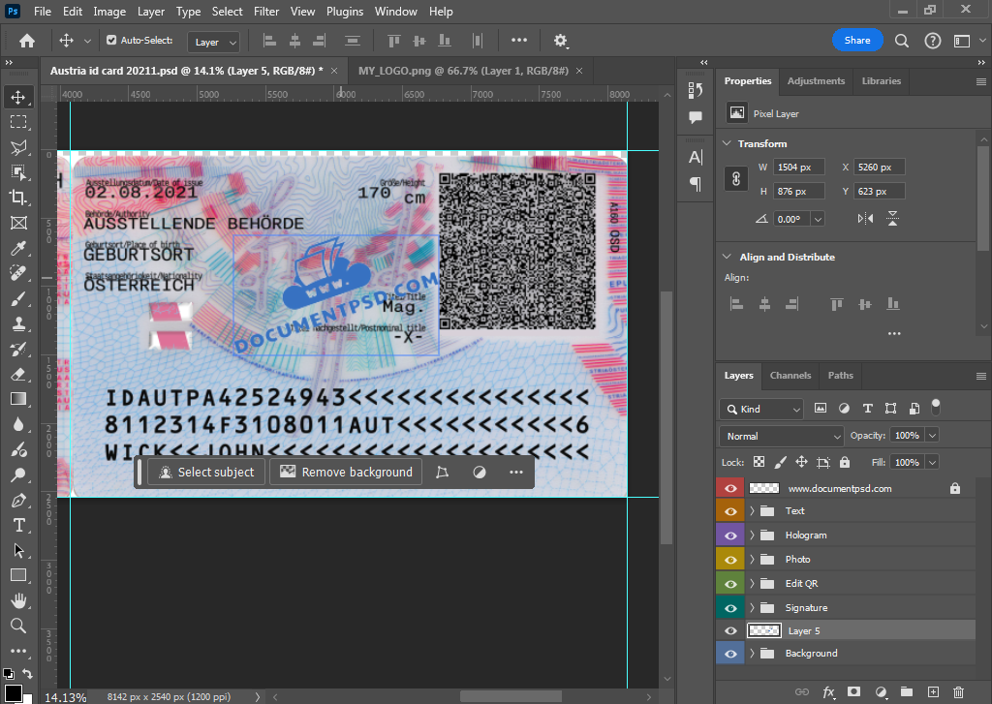
Task: Collapse the Transform section
Action: click(x=727, y=143)
